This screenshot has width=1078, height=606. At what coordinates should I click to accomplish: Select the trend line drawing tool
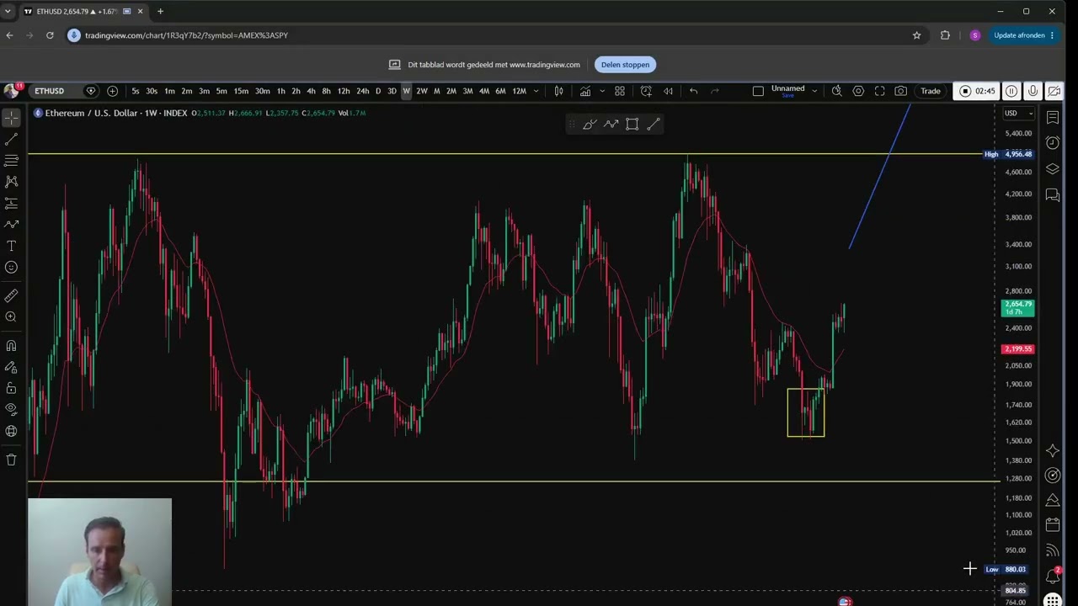click(11, 139)
